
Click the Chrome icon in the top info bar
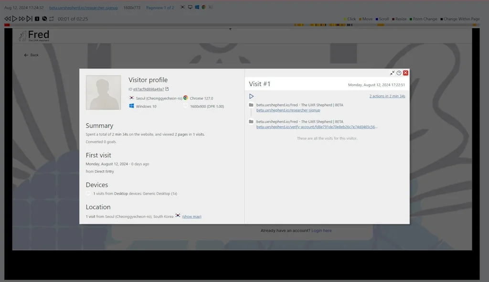203,7
